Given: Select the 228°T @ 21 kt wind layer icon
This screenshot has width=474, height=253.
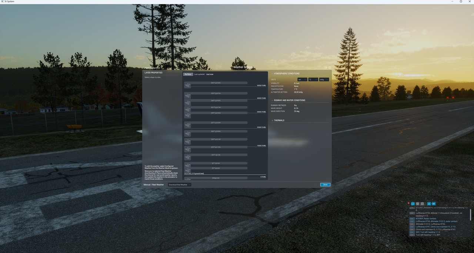Looking at the screenshot, I should pos(188,142).
